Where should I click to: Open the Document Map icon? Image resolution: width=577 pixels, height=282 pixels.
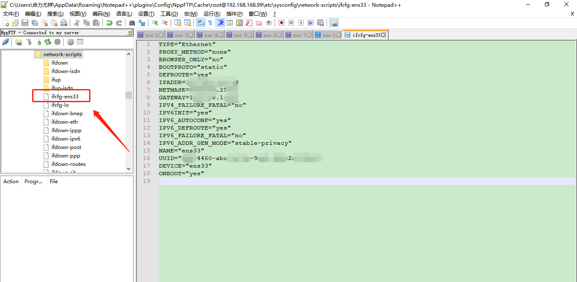click(239, 23)
